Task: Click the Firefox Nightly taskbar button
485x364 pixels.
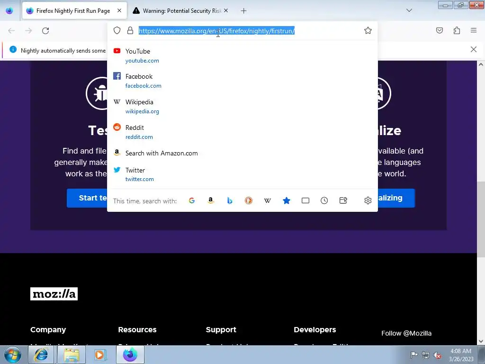Action: [130, 355]
